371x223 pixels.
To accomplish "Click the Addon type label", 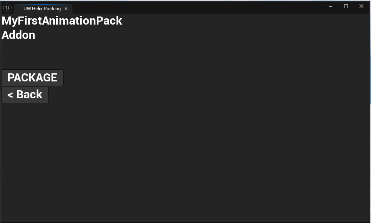I will (18, 35).
